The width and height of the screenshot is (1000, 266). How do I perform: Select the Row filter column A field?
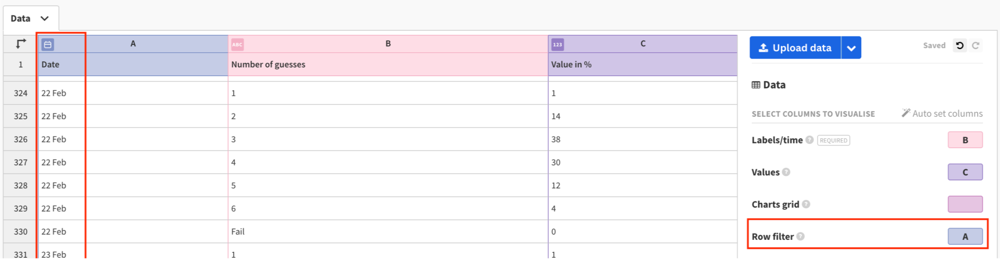click(965, 236)
